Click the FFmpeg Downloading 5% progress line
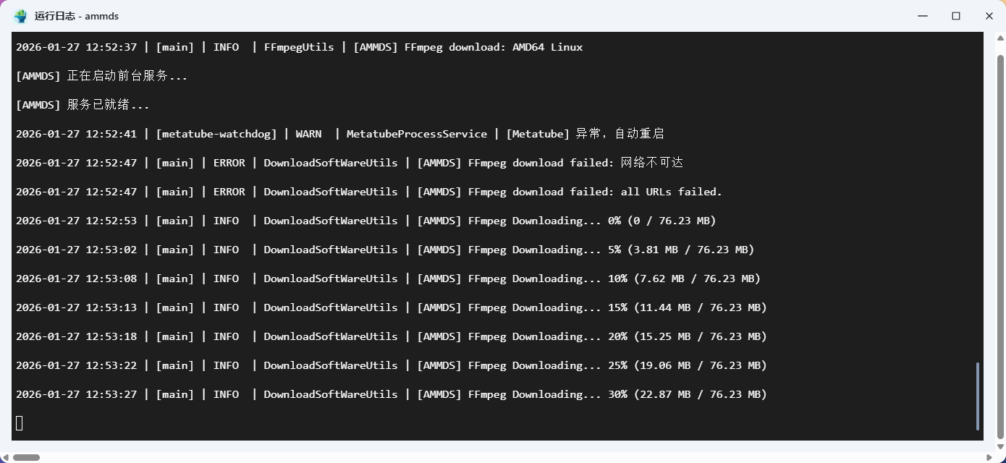 pyautogui.click(x=384, y=249)
